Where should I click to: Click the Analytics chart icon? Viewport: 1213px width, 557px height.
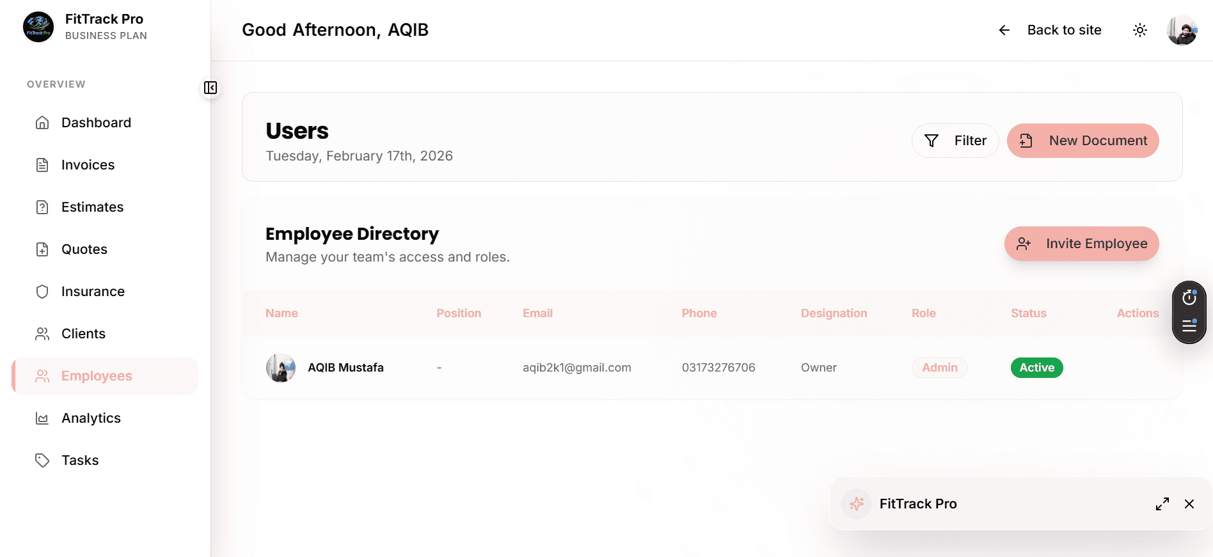click(x=42, y=418)
